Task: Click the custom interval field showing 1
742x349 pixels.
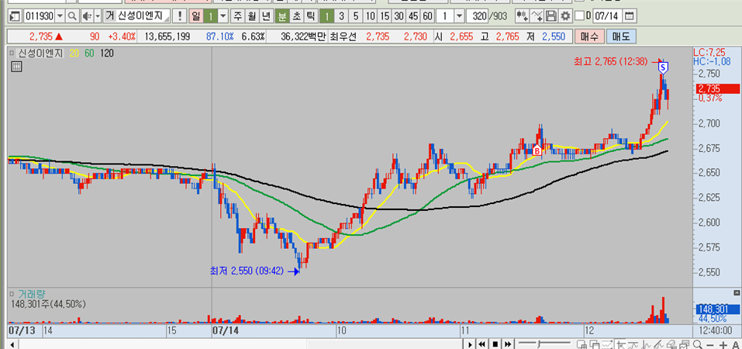Action: pos(445,16)
